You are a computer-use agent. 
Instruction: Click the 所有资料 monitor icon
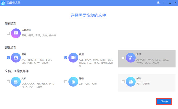16,33
